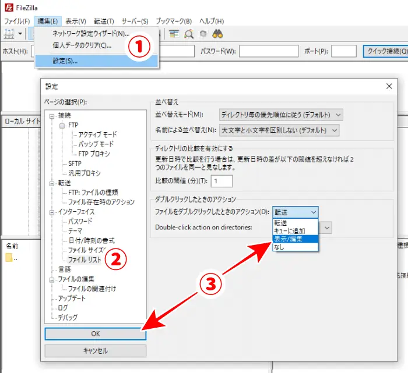Image resolution: width=408 pixels, height=373 pixels.
Task: Toggle directory comparison toolbar icon
Action: point(174,34)
